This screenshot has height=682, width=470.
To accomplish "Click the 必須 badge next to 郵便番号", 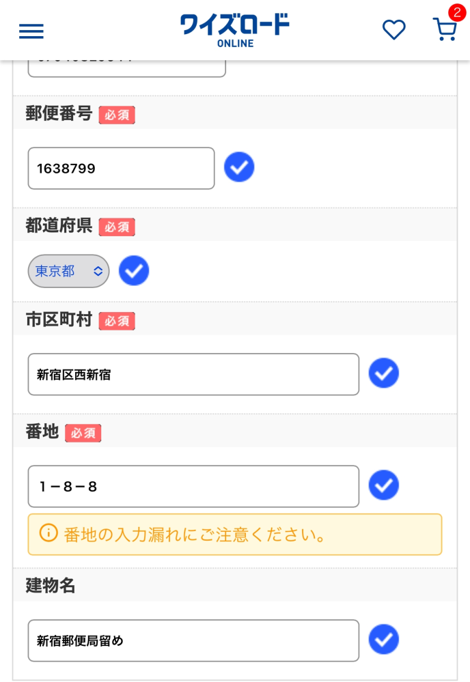I will pyautogui.click(x=117, y=115).
